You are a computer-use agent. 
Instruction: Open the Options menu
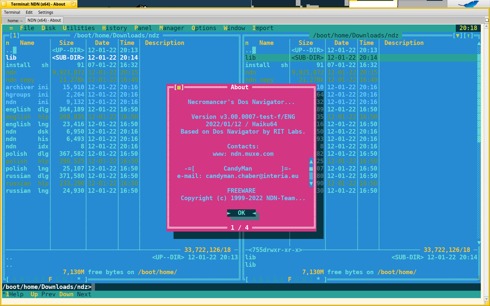tap(204, 28)
